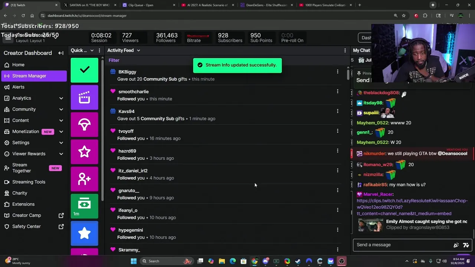Open Quick Actions dropdown arrow
The width and height of the screenshot is (475, 267).
click(92, 50)
